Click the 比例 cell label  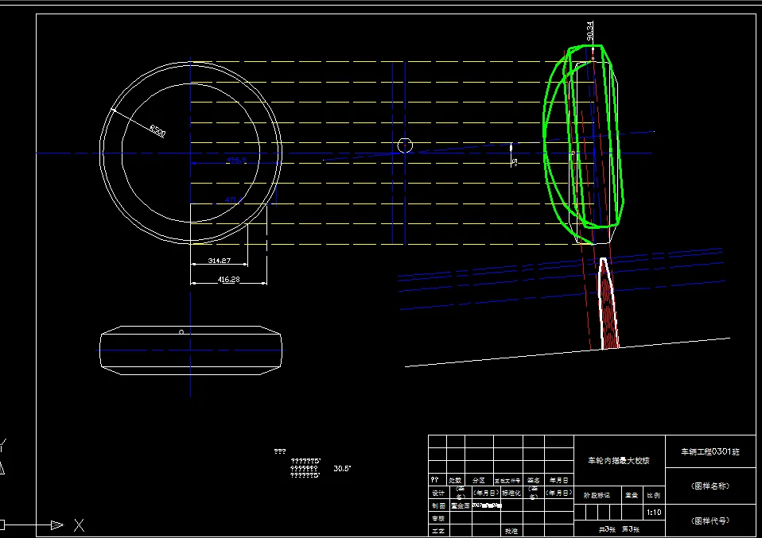pos(654,495)
